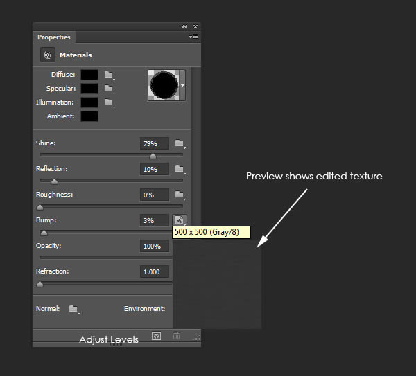Select the Properties tab

click(x=54, y=37)
